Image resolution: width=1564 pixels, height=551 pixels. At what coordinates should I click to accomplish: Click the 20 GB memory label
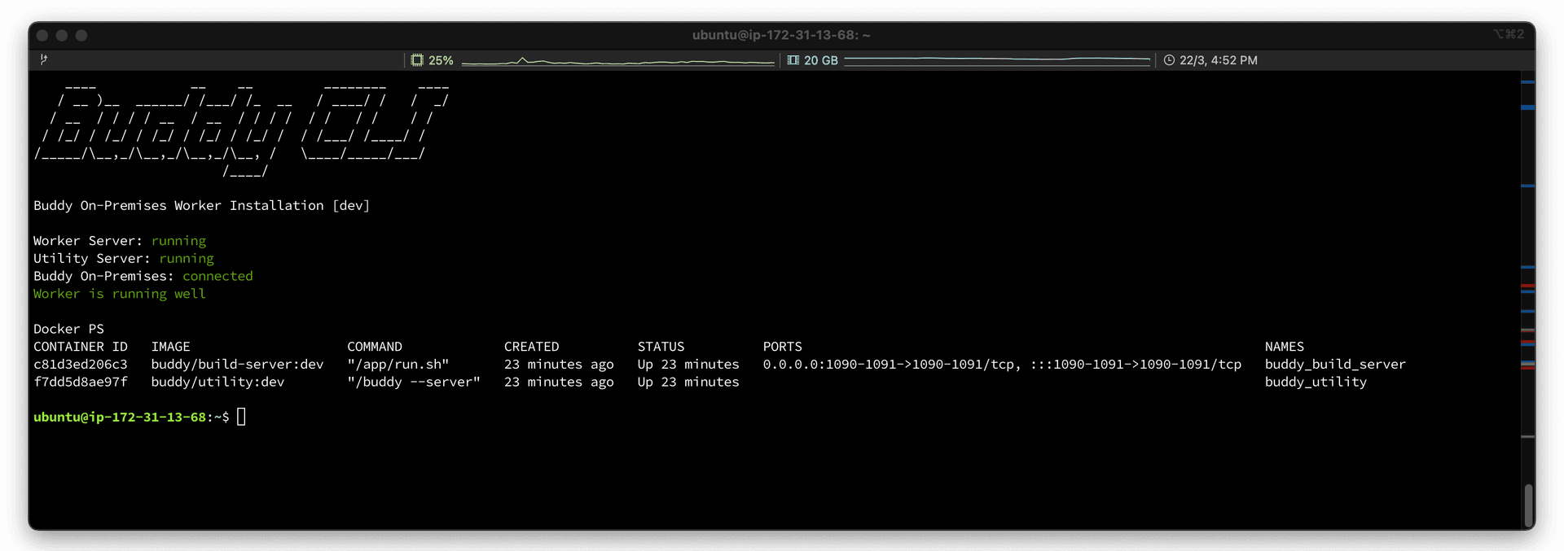(820, 60)
